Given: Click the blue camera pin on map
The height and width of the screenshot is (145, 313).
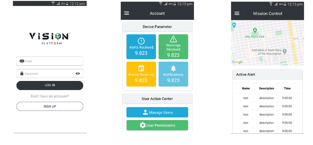Looking at the screenshot, I should tap(234, 25).
